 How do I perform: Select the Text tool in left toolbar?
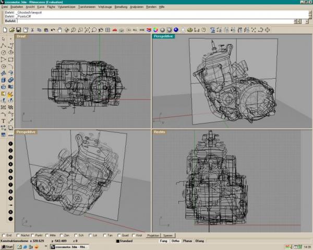tap(4, 121)
